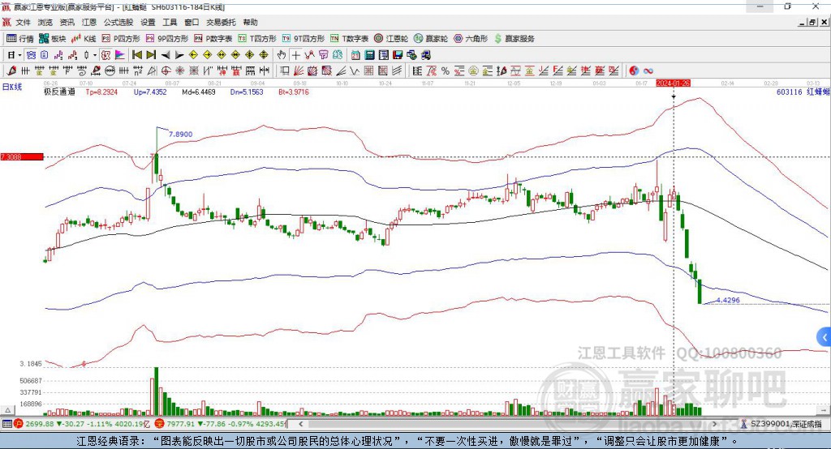
Task: Open the 六角形 hexagon tool
Action: 471,39
